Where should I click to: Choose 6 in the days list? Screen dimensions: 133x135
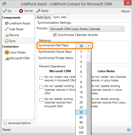click(81, 72)
